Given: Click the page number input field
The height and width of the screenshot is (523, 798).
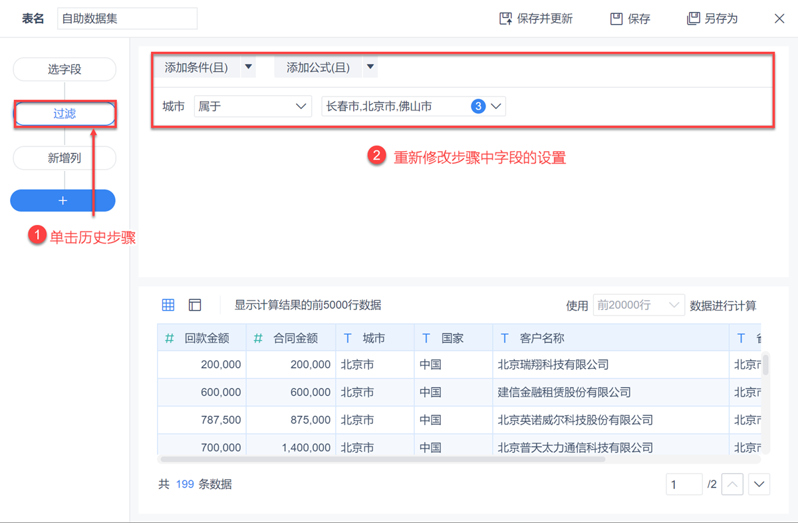Looking at the screenshot, I should [684, 484].
